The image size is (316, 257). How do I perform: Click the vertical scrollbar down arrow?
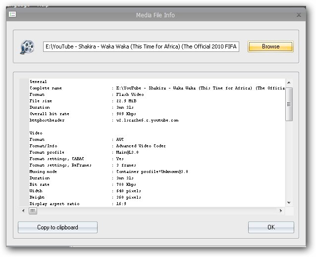pyautogui.click(x=289, y=203)
